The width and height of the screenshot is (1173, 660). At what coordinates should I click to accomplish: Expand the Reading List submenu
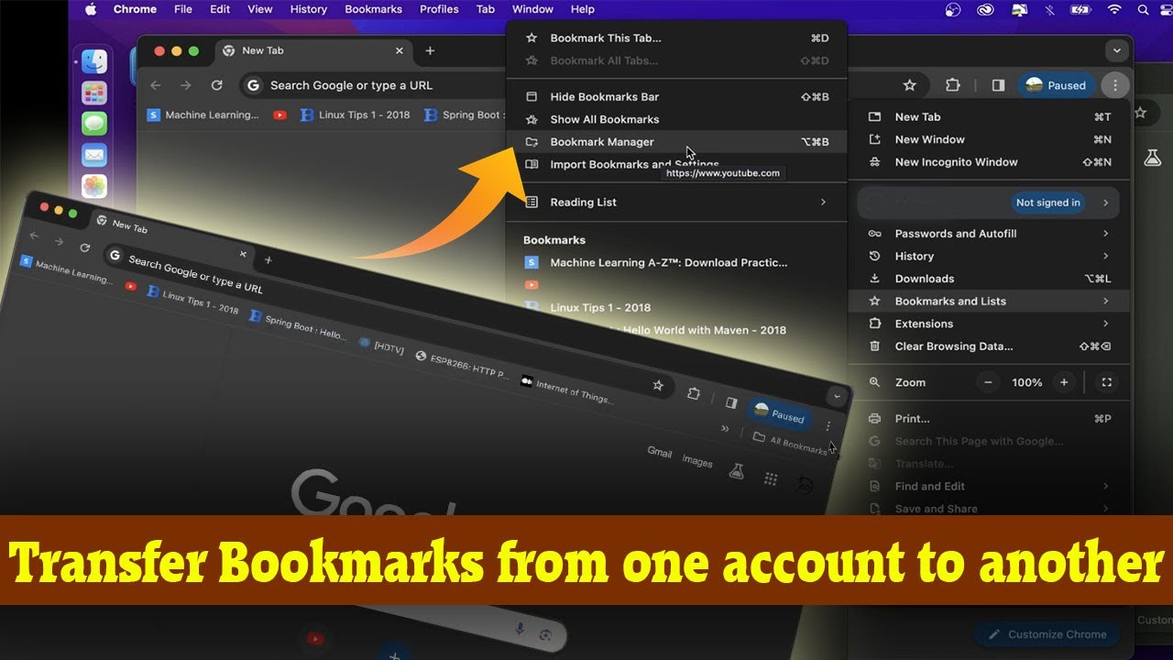click(676, 202)
